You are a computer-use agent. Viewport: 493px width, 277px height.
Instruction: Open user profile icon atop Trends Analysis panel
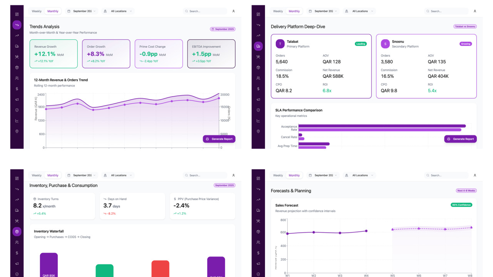pyautogui.click(x=233, y=11)
